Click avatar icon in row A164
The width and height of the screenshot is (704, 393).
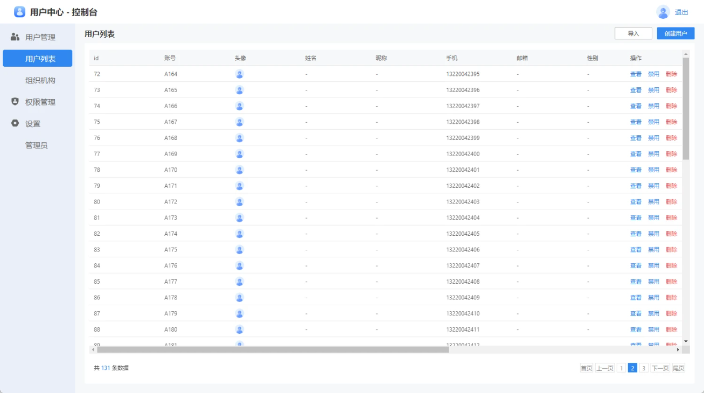[240, 74]
